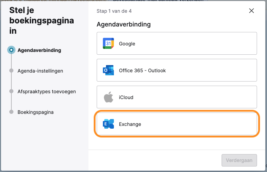
Task: Click the Outlook logo icon
Action: tap(108, 70)
